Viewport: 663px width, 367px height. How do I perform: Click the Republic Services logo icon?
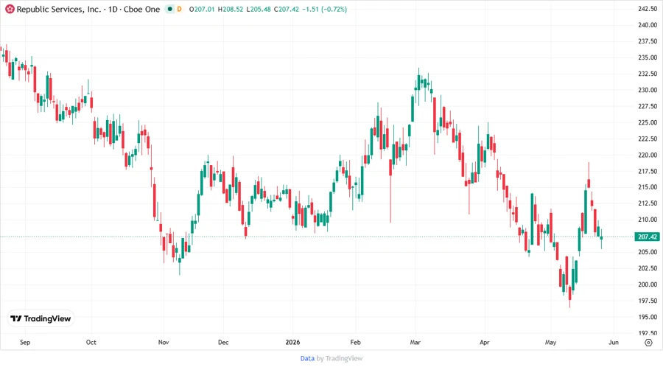coord(10,9)
